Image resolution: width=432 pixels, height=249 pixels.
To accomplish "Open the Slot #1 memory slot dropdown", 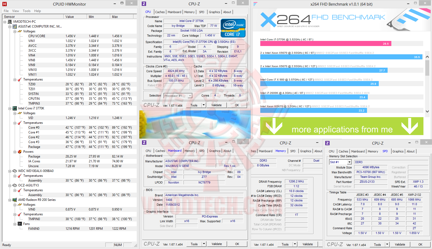I will point(349,162).
